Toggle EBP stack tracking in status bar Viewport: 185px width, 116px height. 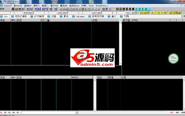tap(177, 113)
